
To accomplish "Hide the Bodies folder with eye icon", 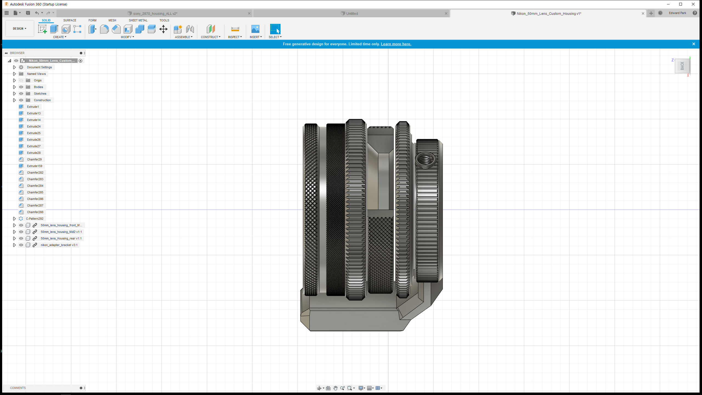I will coord(21,87).
